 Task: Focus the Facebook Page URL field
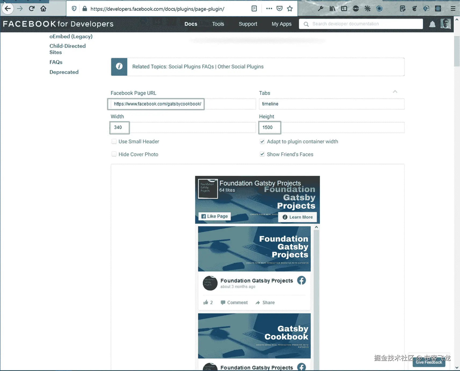[x=183, y=104]
